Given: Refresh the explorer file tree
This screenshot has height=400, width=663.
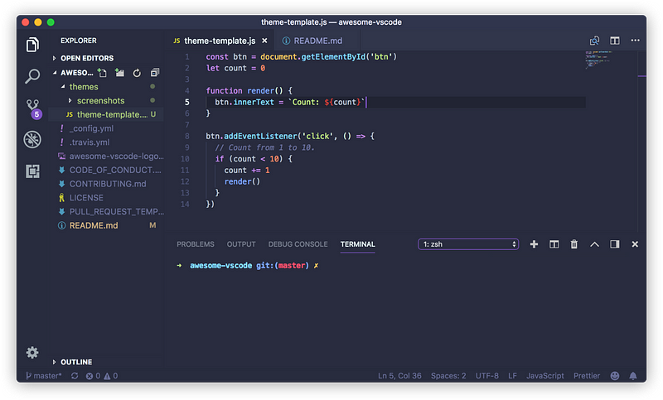Looking at the screenshot, I should coord(137,73).
